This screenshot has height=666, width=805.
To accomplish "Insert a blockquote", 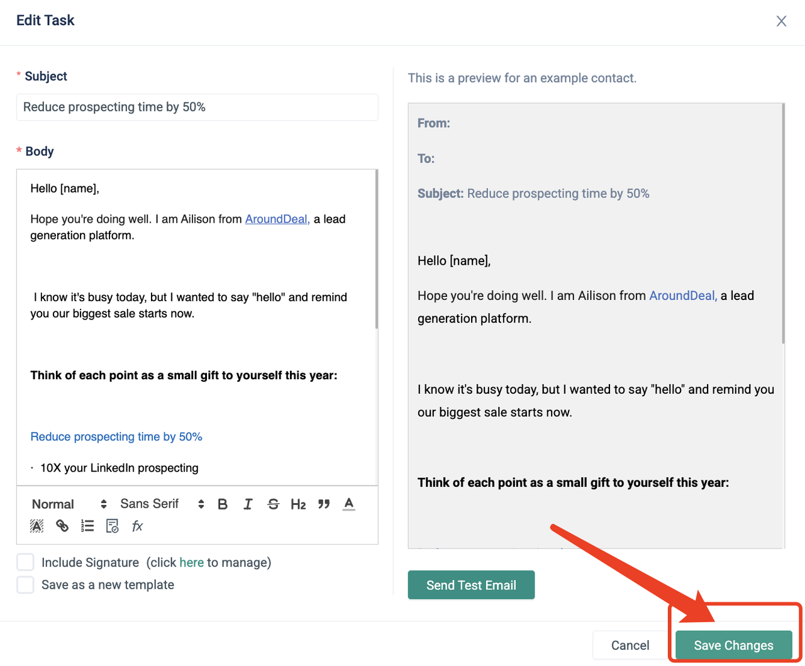I will pos(324,504).
